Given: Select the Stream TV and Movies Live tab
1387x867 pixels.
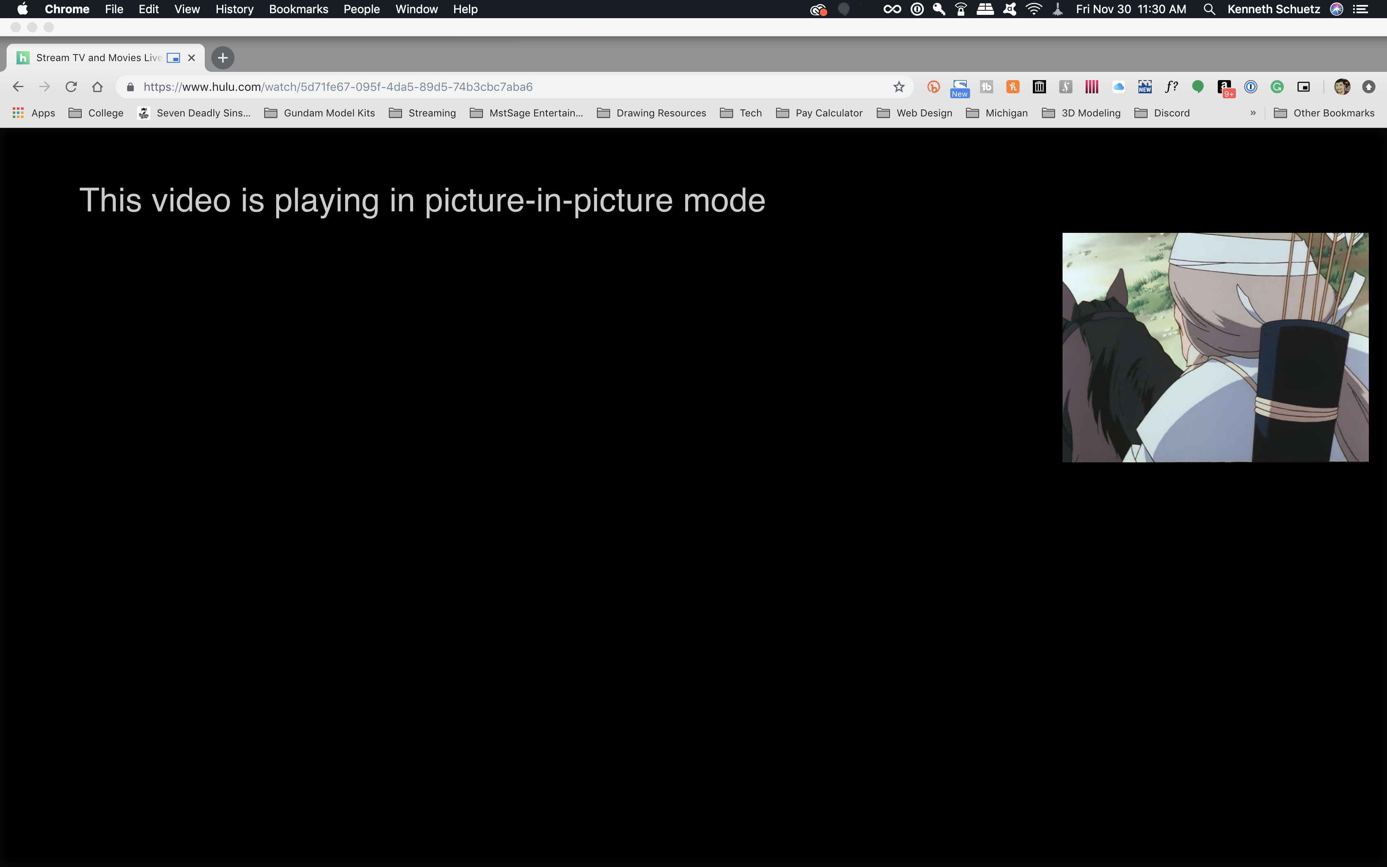Looking at the screenshot, I should click(x=105, y=57).
